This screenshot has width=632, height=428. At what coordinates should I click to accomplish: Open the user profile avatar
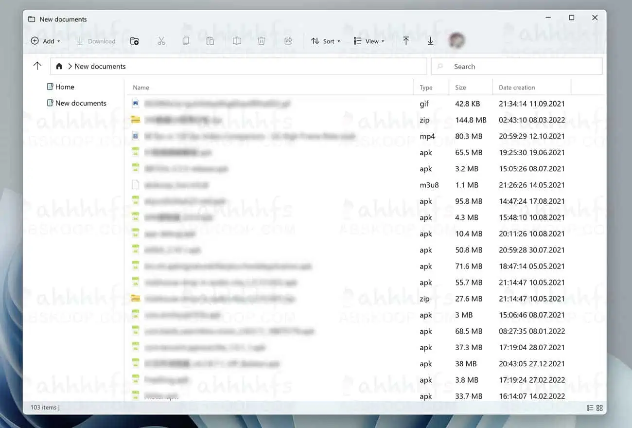click(x=456, y=41)
